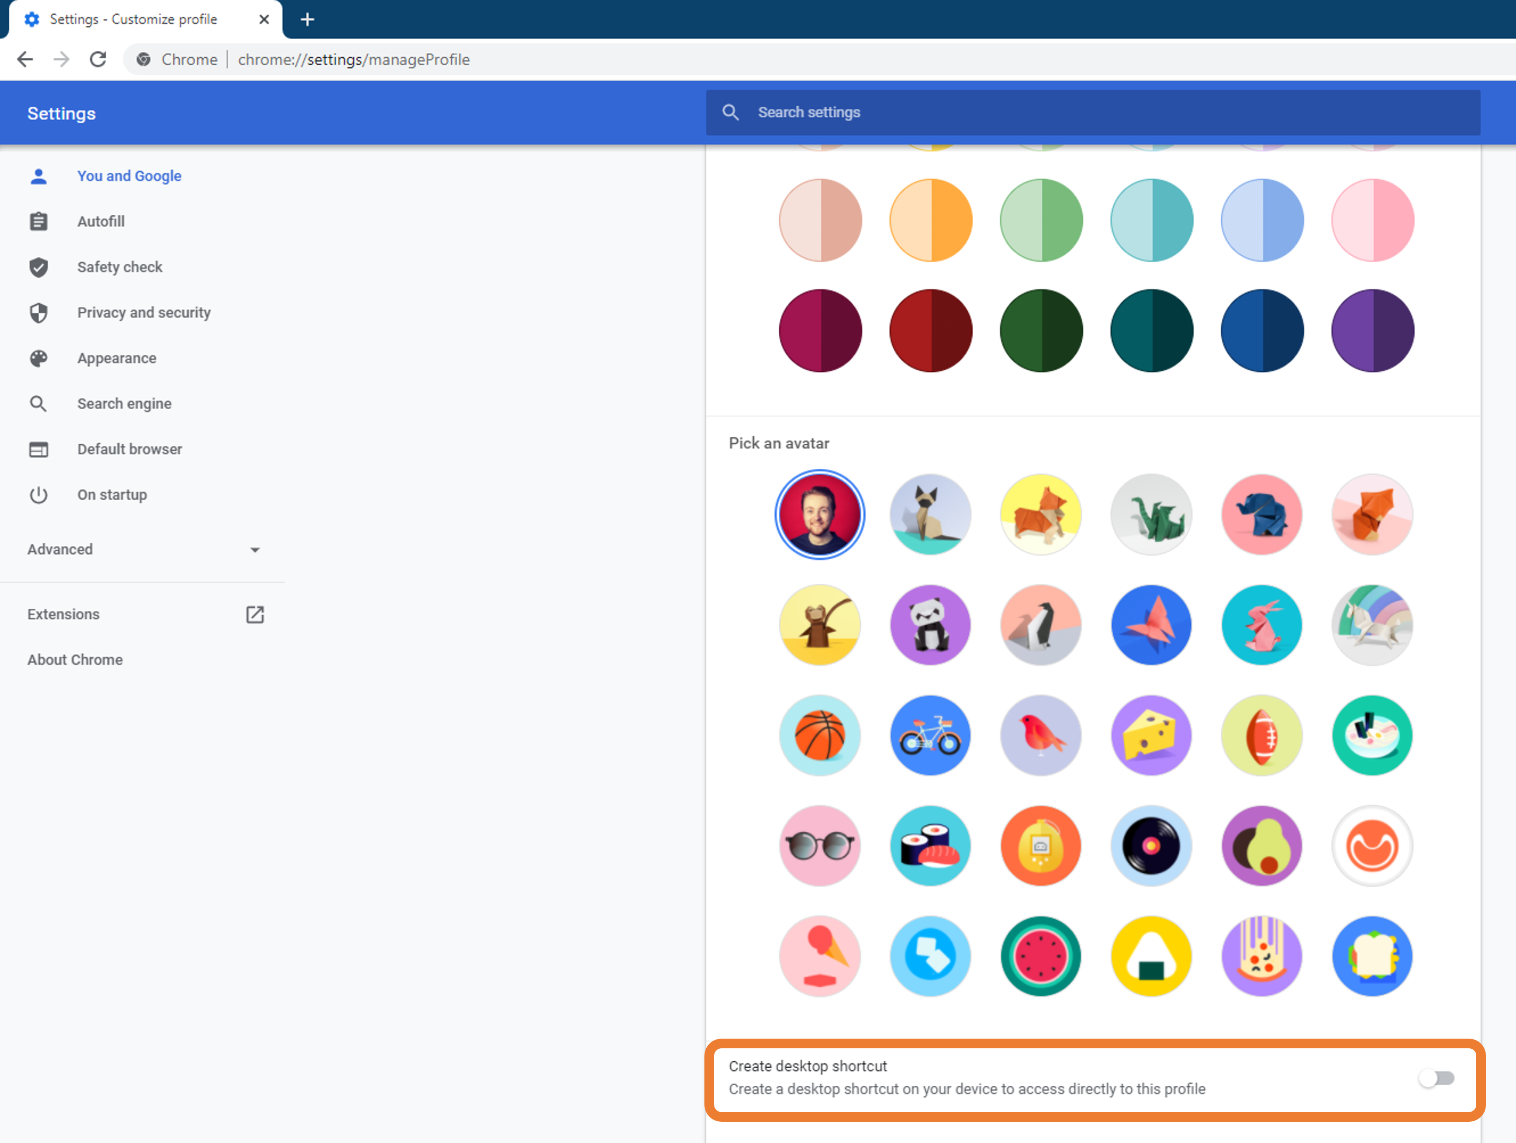Go to Appearance settings
The width and height of the screenshot is (1516, 1143).
116,358
